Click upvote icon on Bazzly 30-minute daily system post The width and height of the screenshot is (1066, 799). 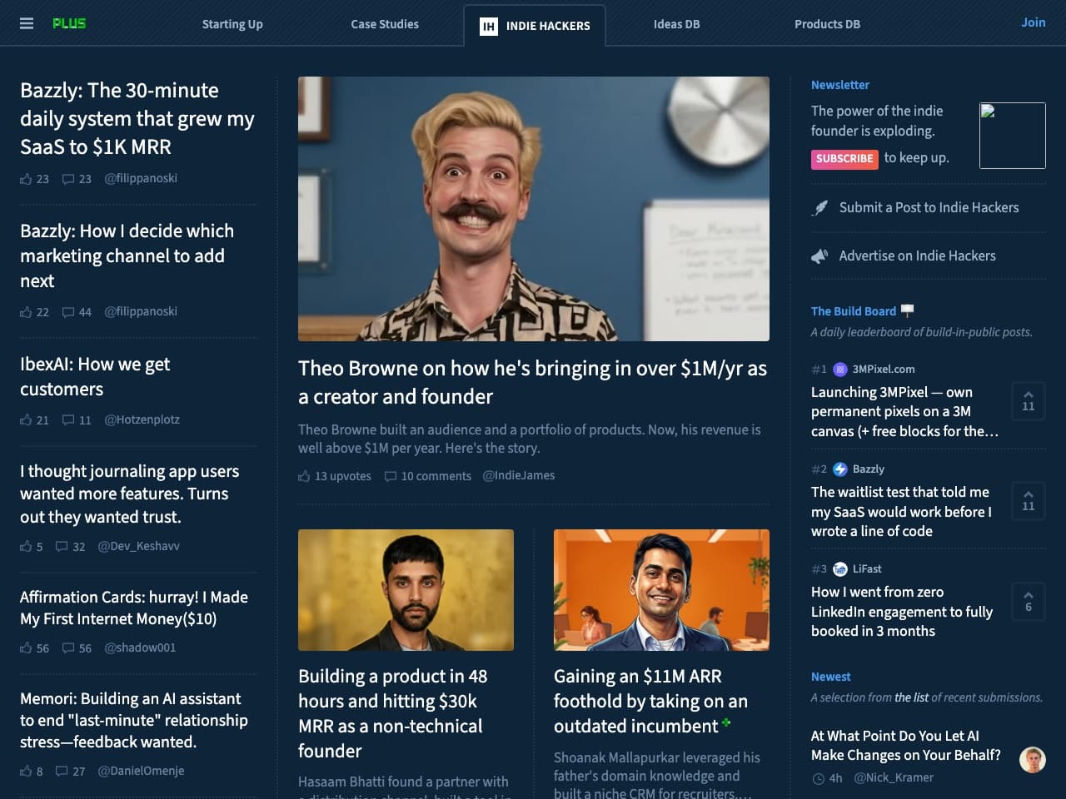pyautogui.click(x=26, y=179)
